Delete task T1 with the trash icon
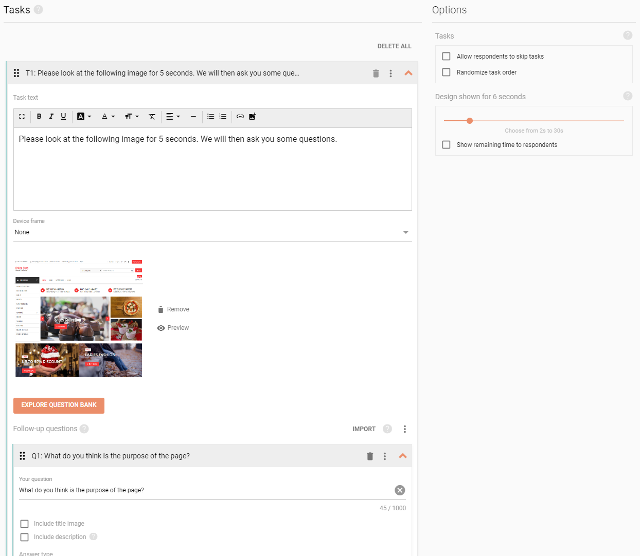 (376, 73)
